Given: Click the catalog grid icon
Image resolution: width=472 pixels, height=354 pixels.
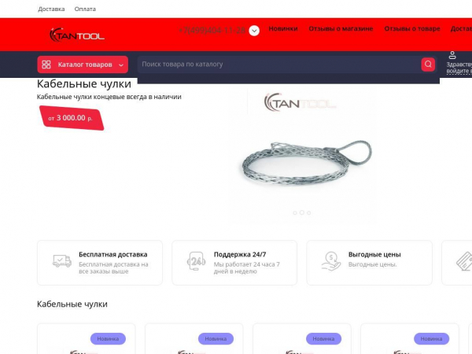Looking at the screenshot, I should [46, 65].
